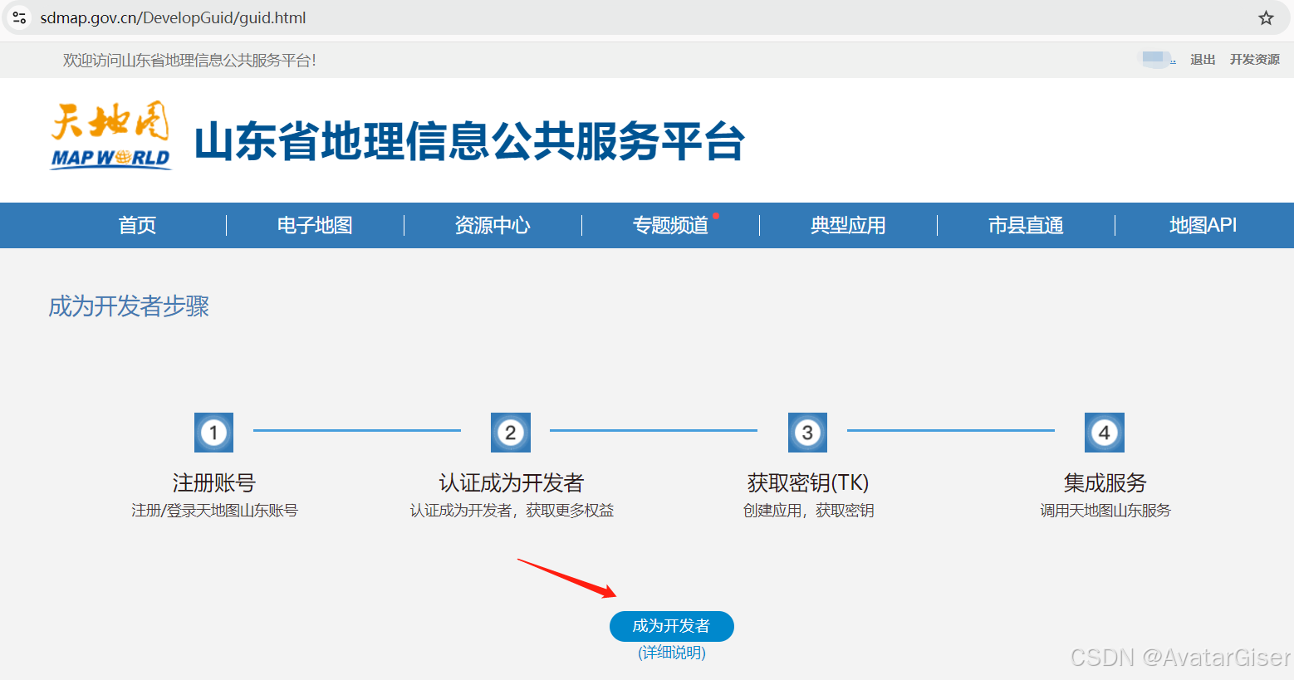Click the 获取密钥(TK) step title
Image resolution: width=1294 pixels, height=680 pixels.
[x=808, y=482]
